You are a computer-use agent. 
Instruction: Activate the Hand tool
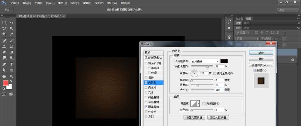(x=4, y=76)
